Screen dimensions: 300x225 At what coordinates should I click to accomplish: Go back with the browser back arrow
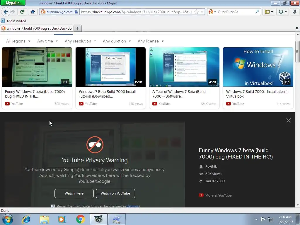6,12
